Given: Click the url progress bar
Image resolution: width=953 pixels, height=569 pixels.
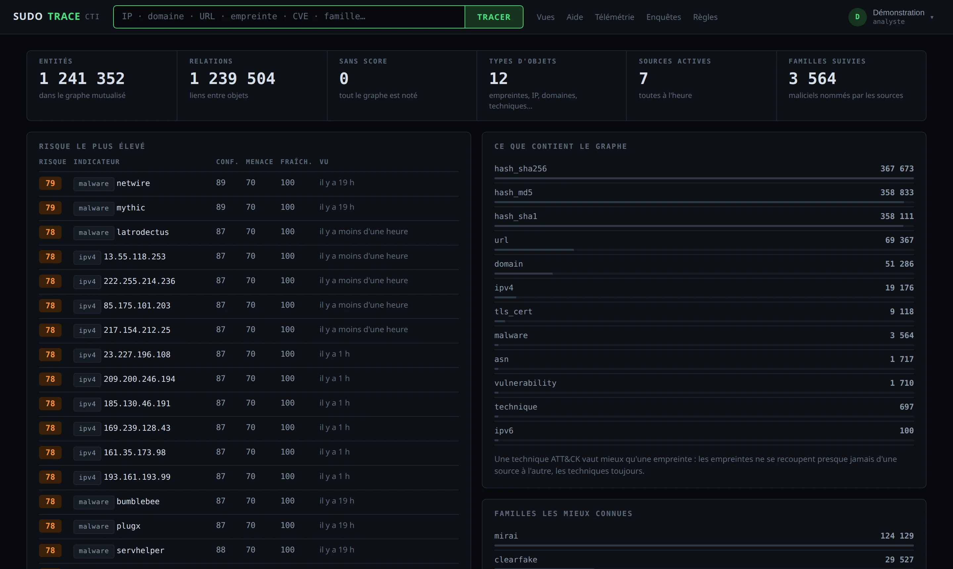Looking at the screenshot, I should pos(704,250).
